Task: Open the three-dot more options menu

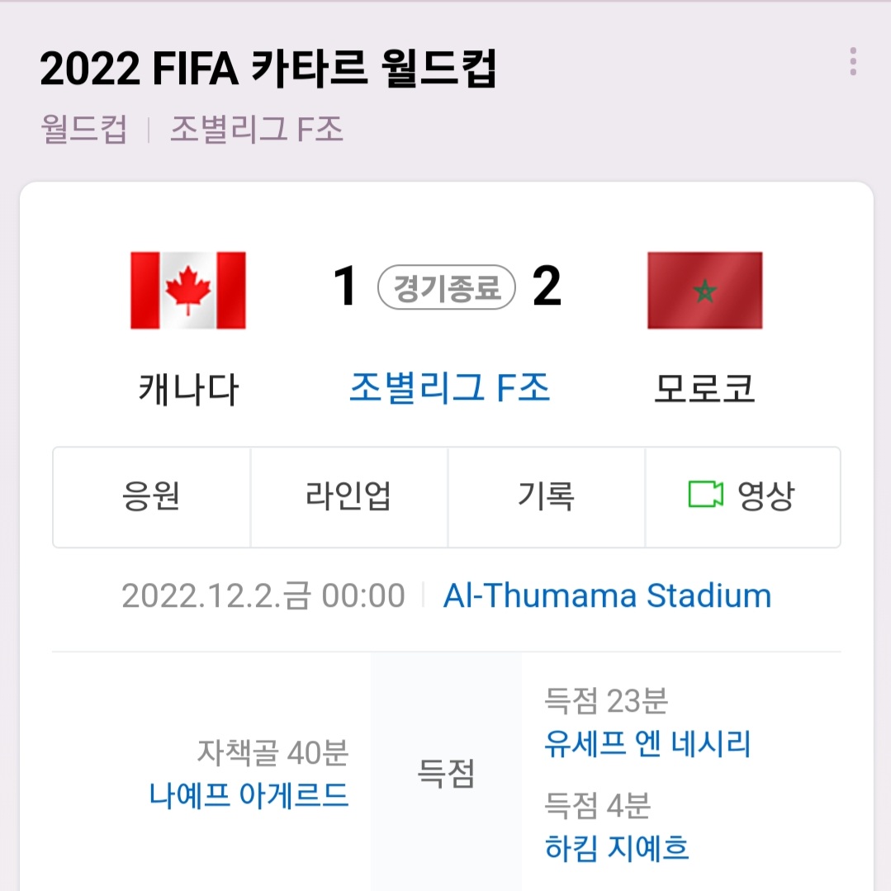Action: click(853, 61)
